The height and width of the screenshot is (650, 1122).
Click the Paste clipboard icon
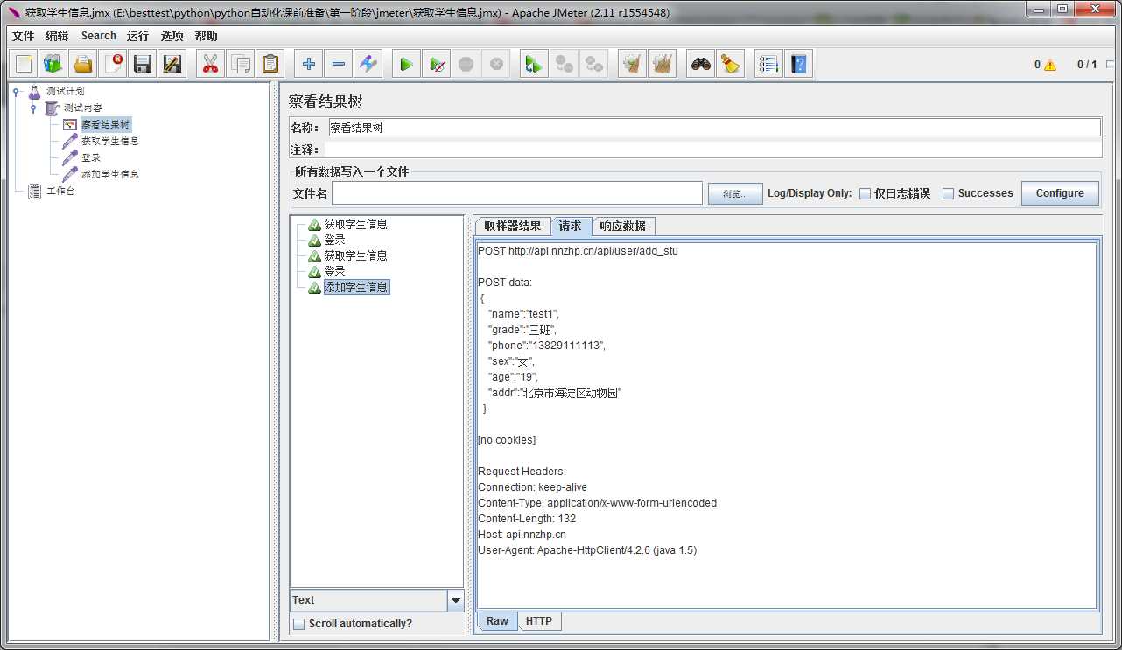pyautogui.click(x=270, y=64)
